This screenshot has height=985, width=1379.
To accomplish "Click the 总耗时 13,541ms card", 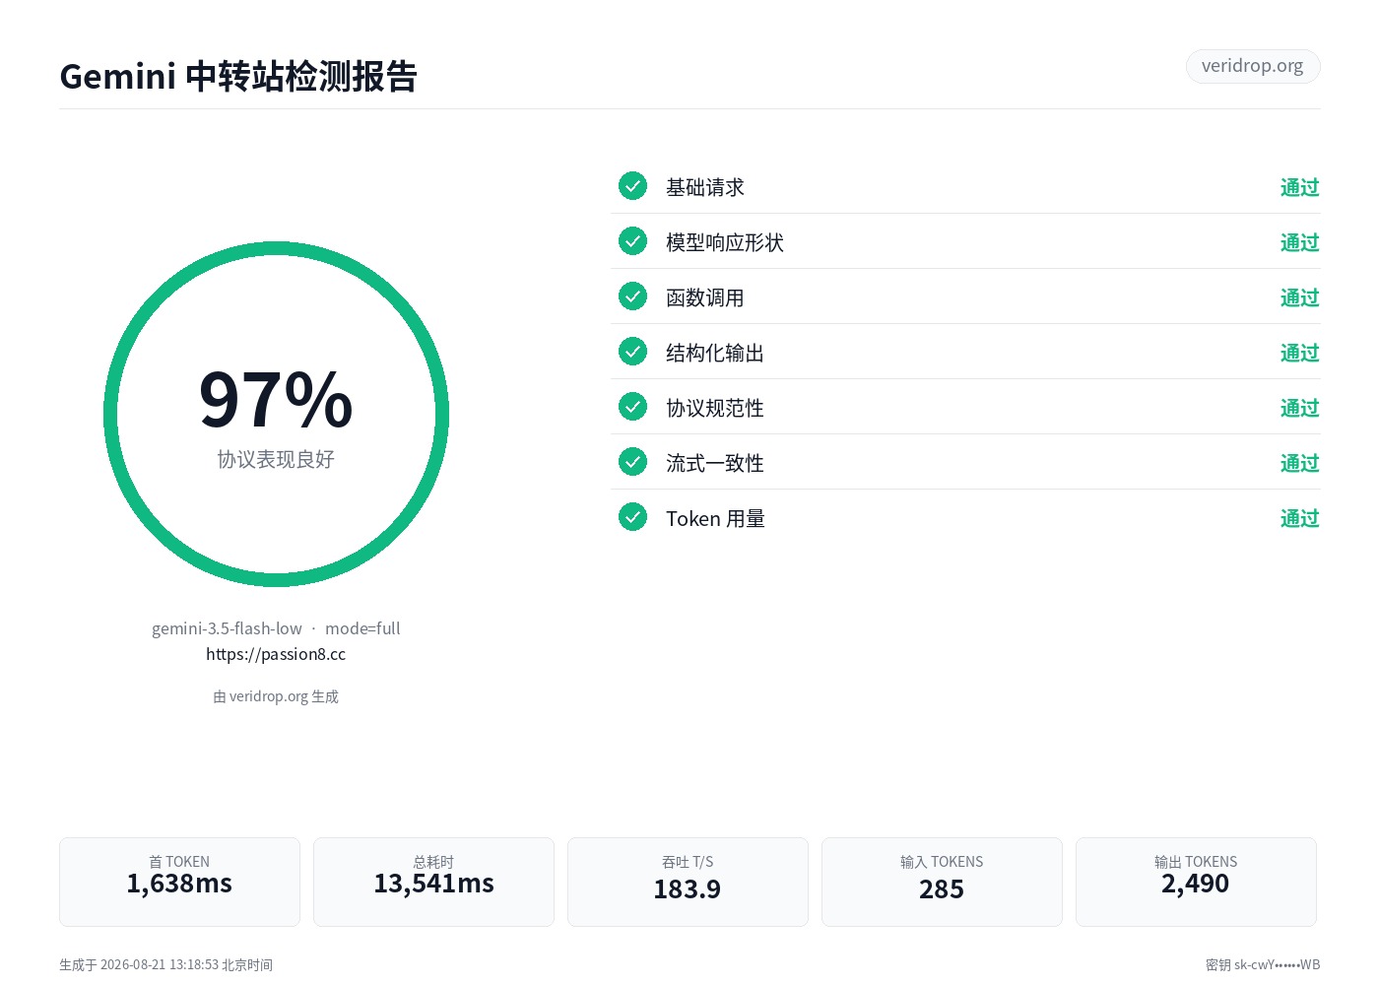I will click(433, 882).
